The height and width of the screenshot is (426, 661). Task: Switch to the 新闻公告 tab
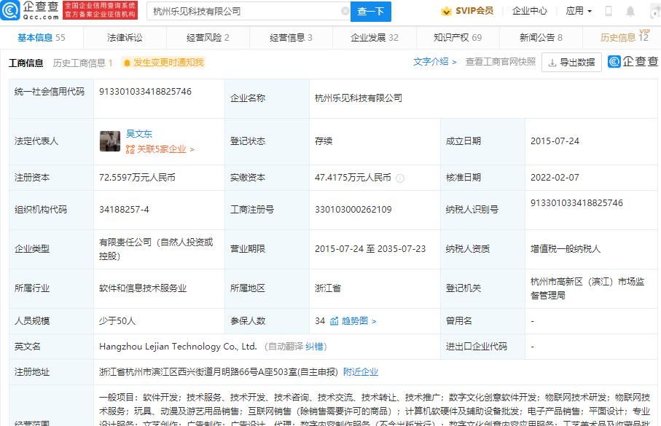pyautogui.click(x=541, y=37)
